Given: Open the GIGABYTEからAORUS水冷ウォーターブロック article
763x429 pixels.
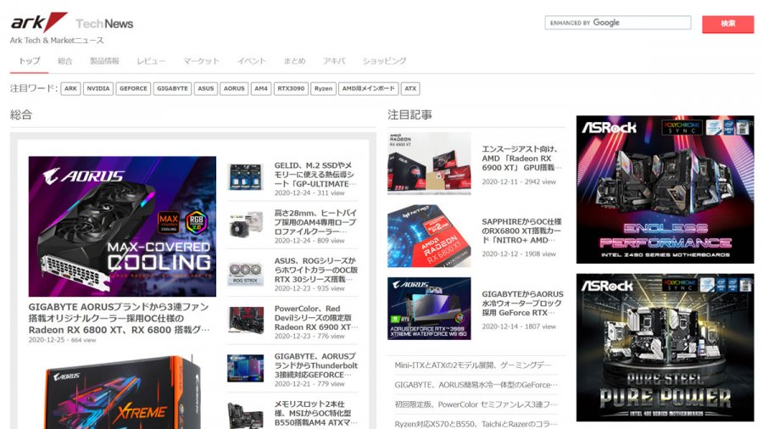Looking at the screenshot, I should click(522, 303).
